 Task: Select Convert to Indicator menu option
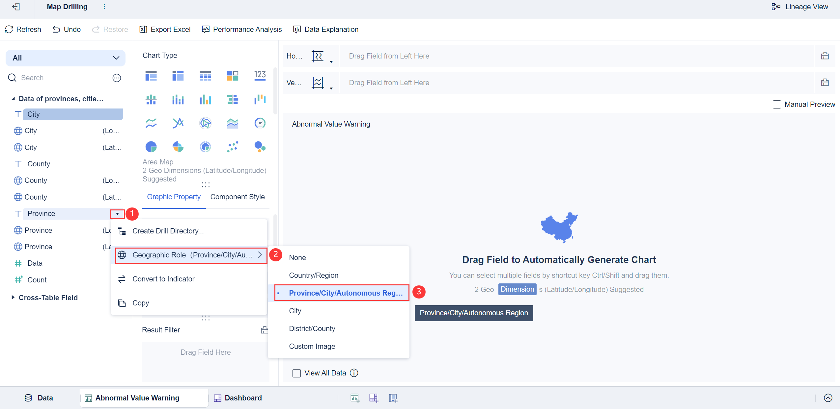pos(189,279)
